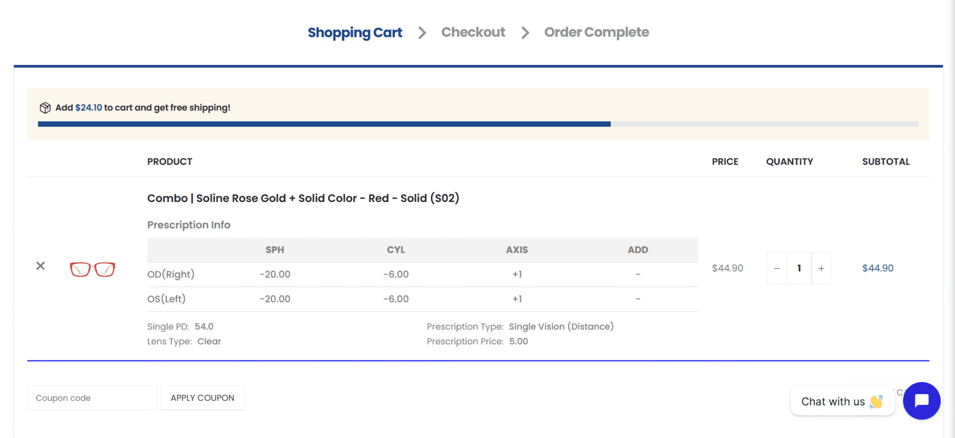Click the $24.10 amount in shipping notice

(x=88, y=108)
